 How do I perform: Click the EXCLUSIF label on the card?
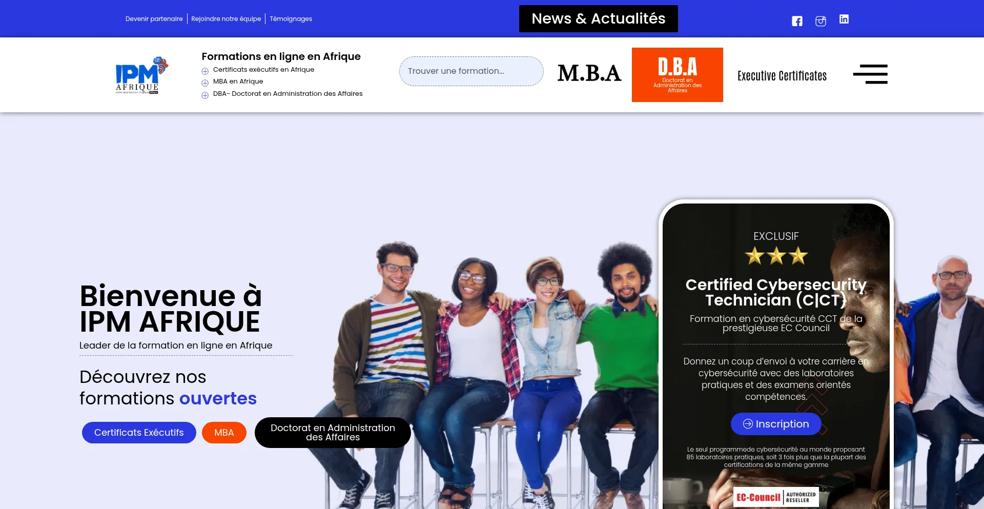(x=776, y=236)
